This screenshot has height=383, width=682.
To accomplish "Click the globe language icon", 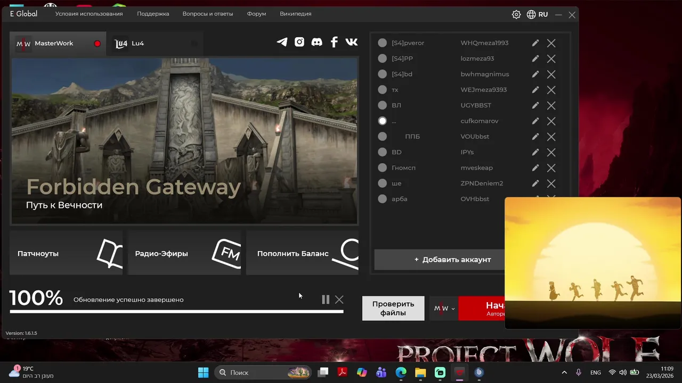I will [531, 14].
